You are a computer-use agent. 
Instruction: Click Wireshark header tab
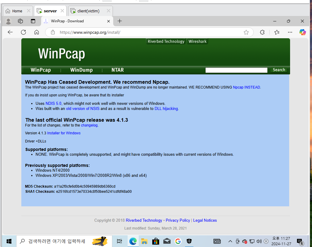click(197, 41)
